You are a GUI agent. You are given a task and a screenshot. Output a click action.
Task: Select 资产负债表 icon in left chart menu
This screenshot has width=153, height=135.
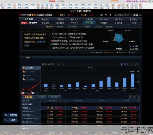[x=24, y=71]
